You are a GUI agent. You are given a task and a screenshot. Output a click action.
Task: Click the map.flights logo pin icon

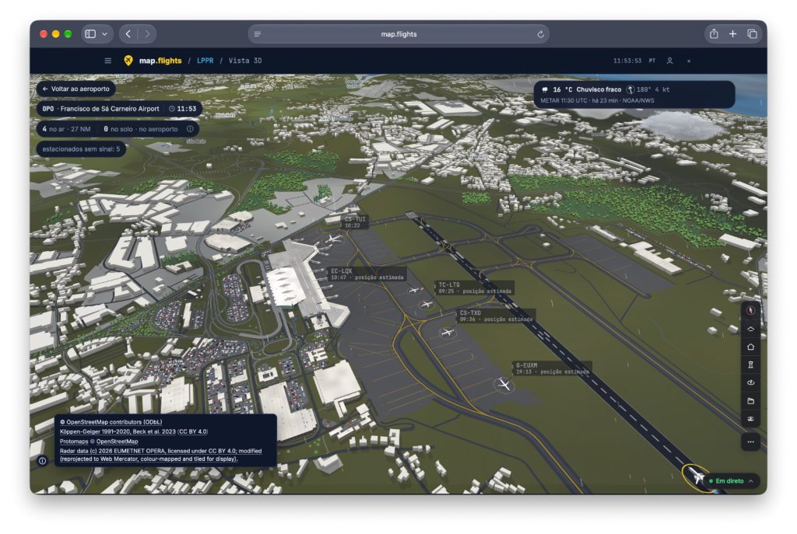click(x=128, y=61)
